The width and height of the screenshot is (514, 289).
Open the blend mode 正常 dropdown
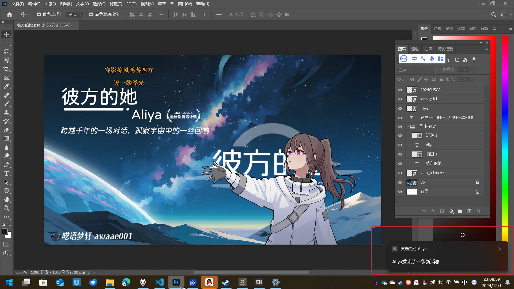(416, 70)
